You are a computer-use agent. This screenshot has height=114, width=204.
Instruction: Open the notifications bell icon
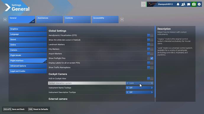tap(178, 4)
